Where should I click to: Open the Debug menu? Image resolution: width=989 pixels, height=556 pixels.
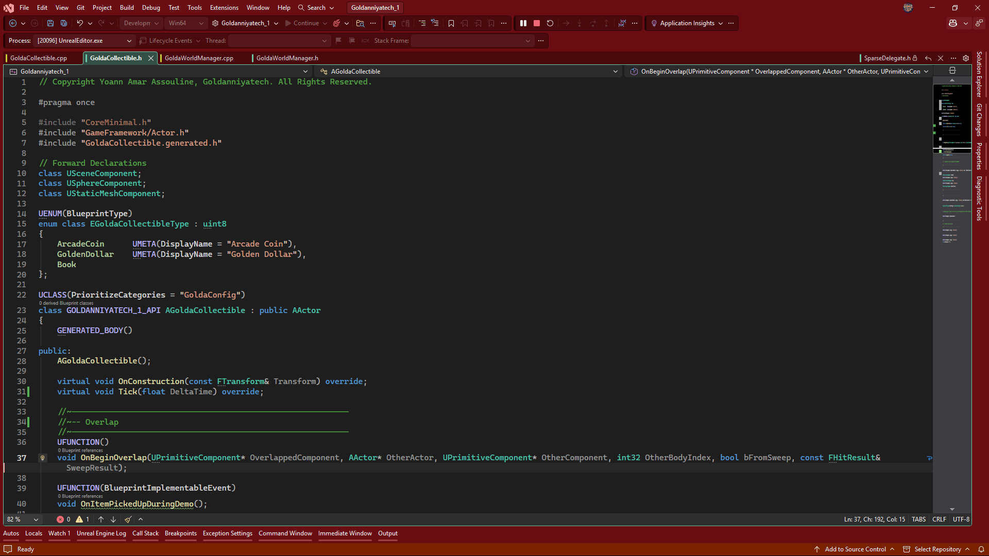tap(151, 8)
